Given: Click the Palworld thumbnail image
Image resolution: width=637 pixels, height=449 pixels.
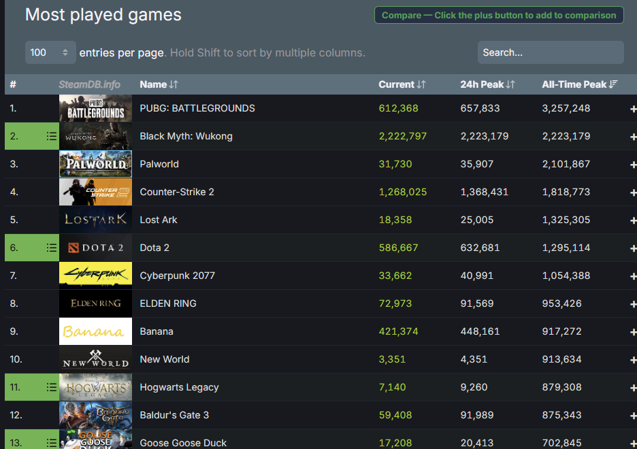Looking at the screenshot, I should point(95,164).
